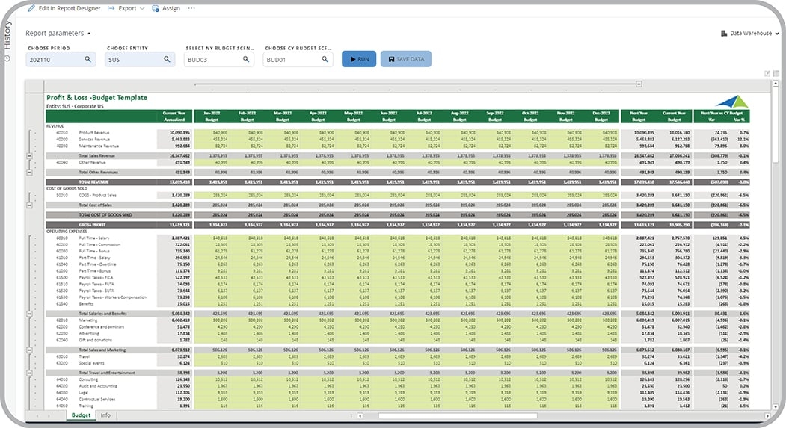Switch to the Info sheet tab
This screenshot has width=786, height=428.
click(105, 415)
